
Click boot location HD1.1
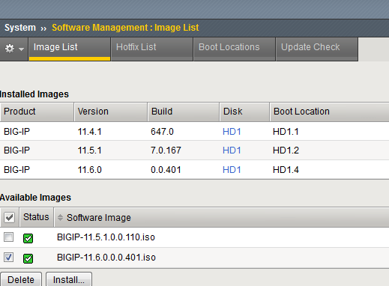[286, 132]
